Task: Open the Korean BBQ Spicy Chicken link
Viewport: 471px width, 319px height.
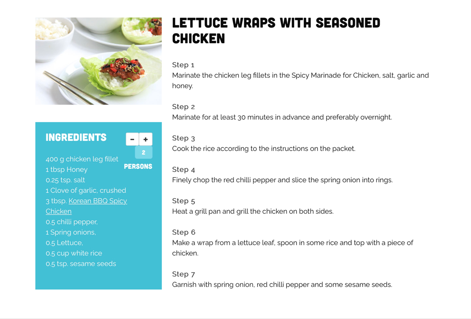Action: click(98, 201)
